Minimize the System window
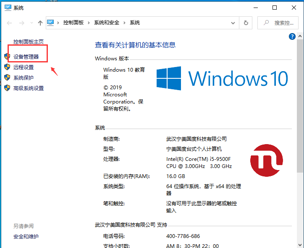 coord(256,8)
